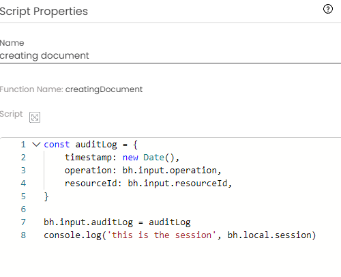Select line number 3 in the editor

[23, 171]
